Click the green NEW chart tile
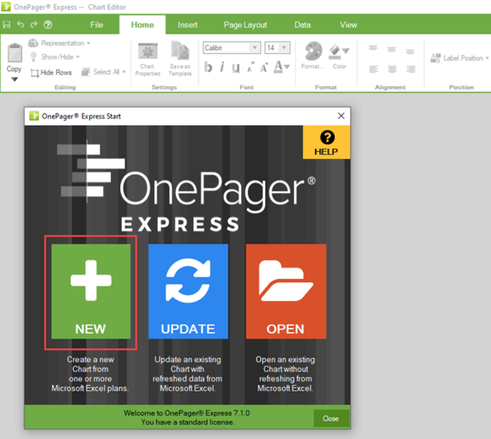 click(91, 291)
